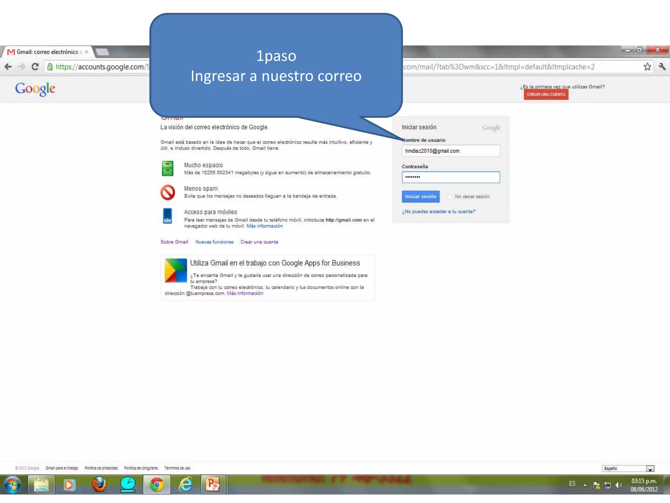Open Windows Explorer folder on taskbar
This screenshot has width=670, height=503.
pos(41,485)
